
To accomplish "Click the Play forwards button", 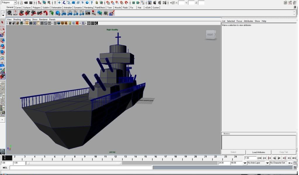I will (279, 158).
